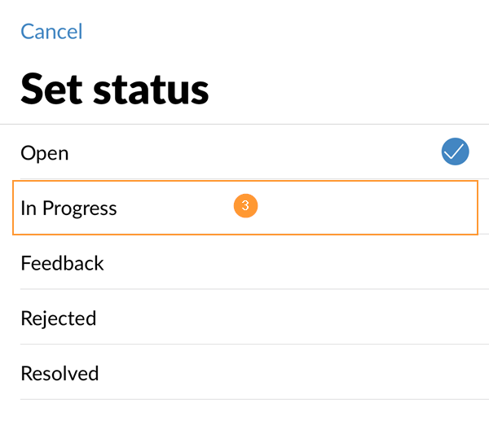
Task: Tap the Cancel link
Action: tap(51, 32)
